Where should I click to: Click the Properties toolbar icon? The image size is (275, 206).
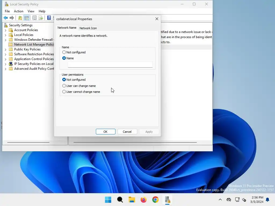coord(35,18)
